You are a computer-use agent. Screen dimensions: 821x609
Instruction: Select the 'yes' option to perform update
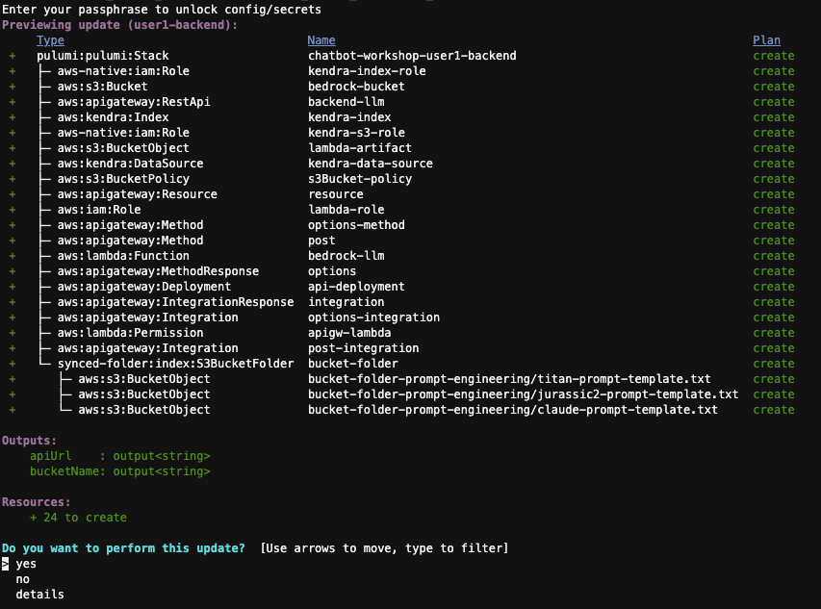pos(26,564)
